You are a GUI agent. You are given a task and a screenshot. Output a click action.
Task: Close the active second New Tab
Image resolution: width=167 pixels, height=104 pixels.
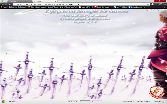[x=56, y=1]
